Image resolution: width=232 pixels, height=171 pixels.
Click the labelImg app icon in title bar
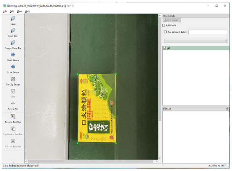pos(5,6)
